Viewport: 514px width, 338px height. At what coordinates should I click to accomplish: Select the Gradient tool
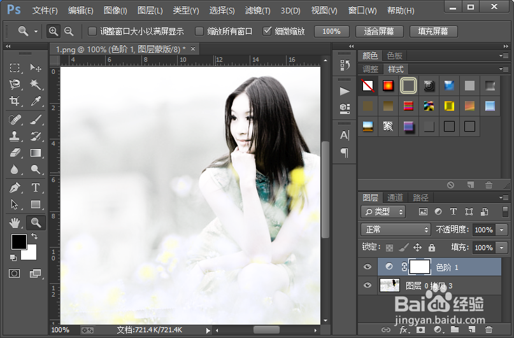coord(36,153)
